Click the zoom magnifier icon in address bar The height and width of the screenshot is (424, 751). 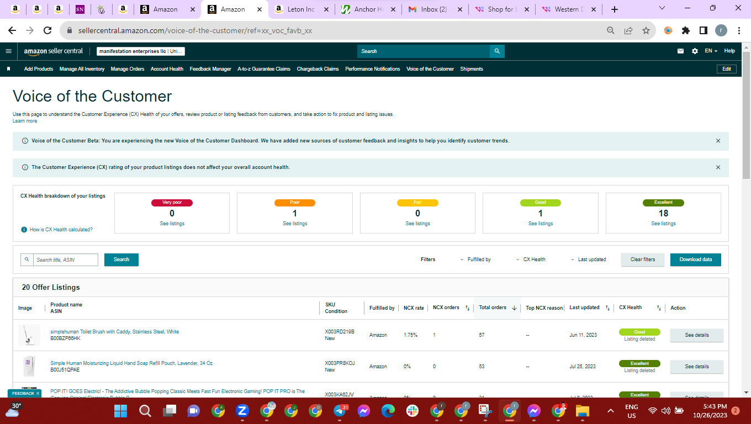(x=611, y=30)
